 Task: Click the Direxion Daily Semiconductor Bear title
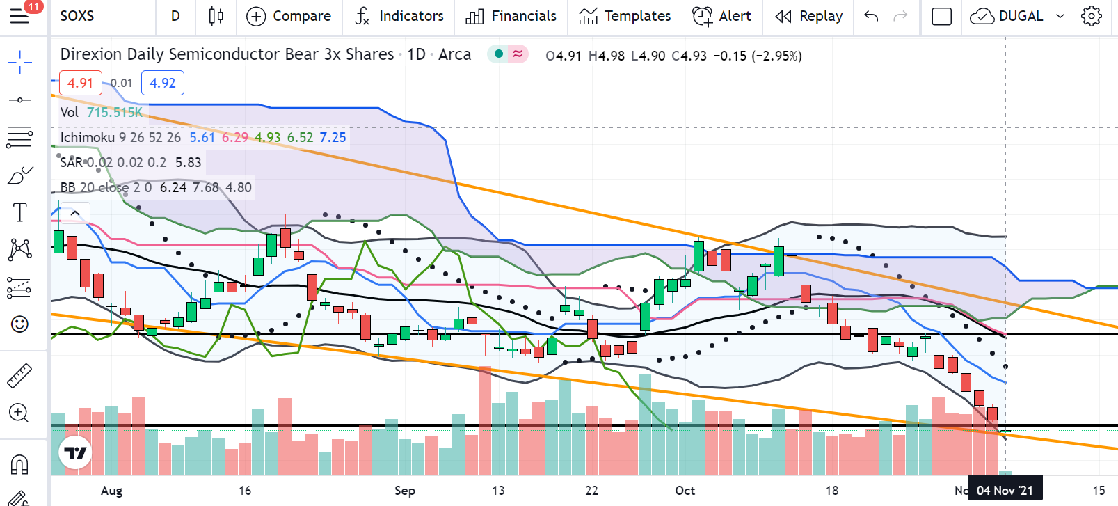(227, 54)
